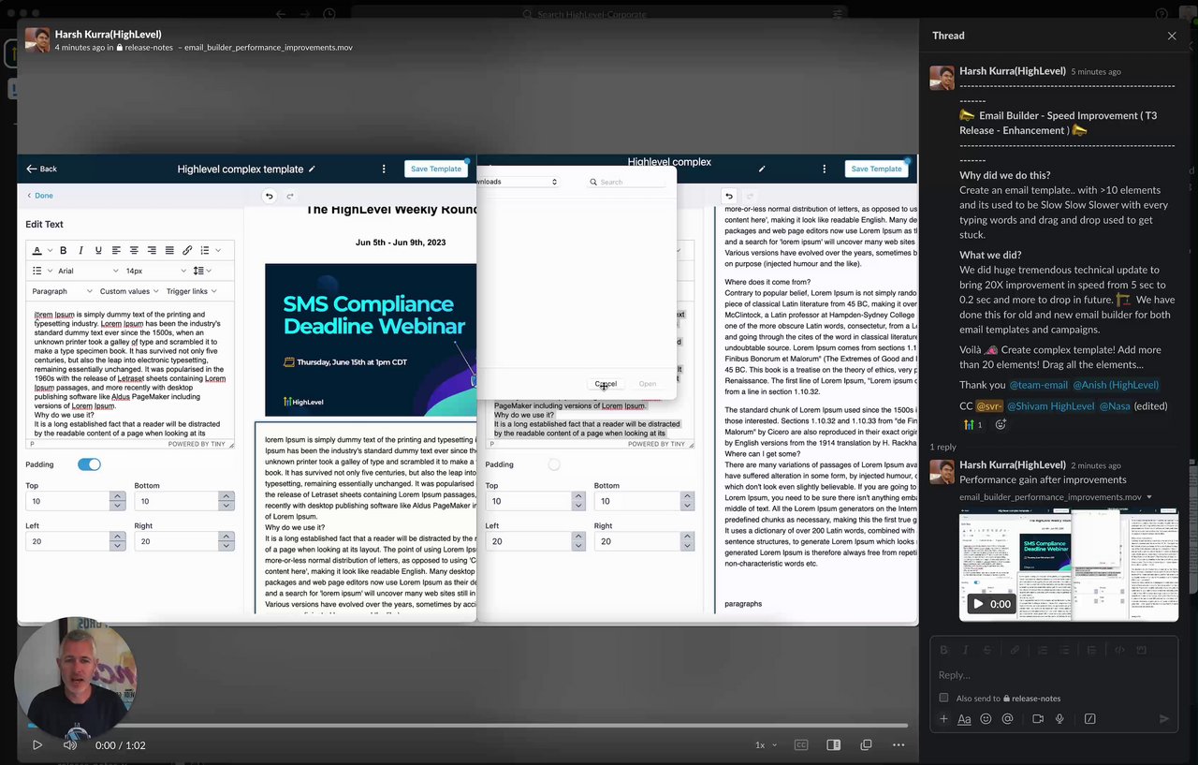This screenshot has height=765, width=1198.
Task: Click the Done link in the email builder
Action: (39, 196)
